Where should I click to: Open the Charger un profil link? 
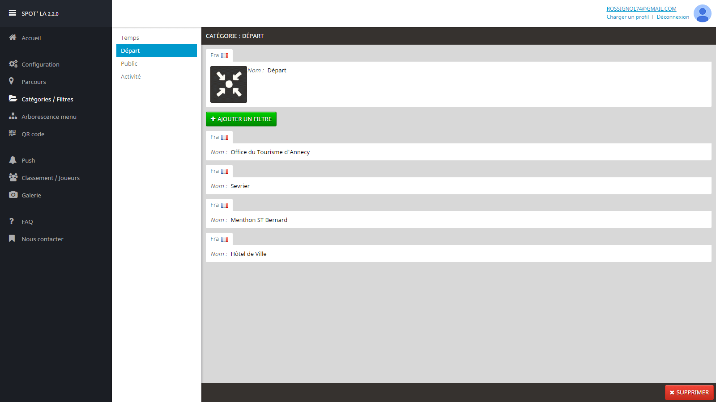(x=627, y=17)
